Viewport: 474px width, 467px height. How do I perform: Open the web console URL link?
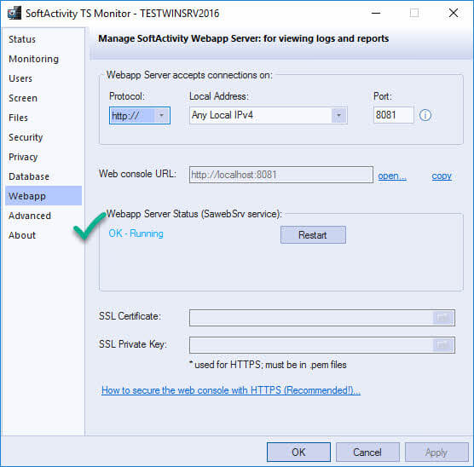click(x=392, y=176)
